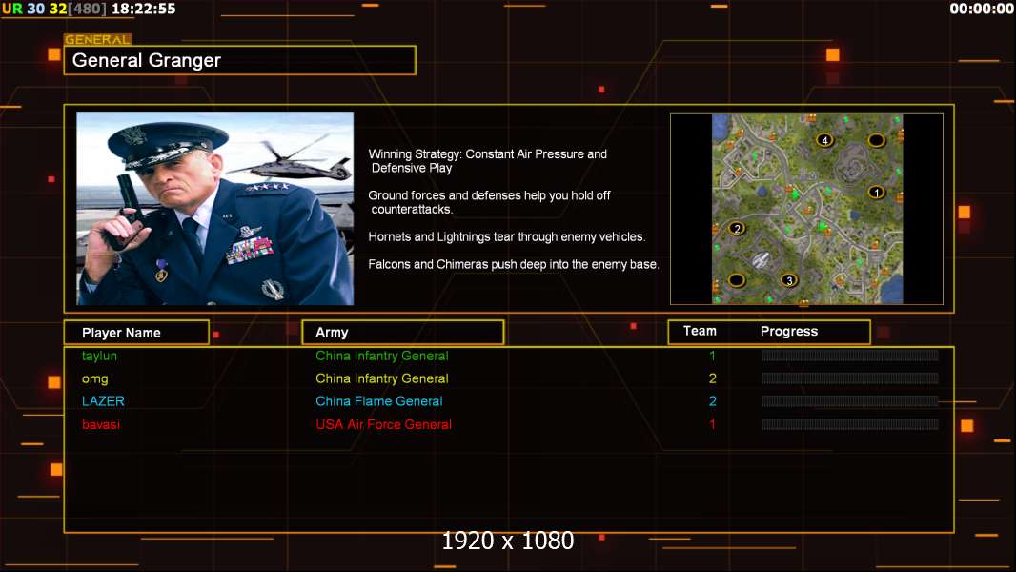Click start position 3 on the minimap

(x=788, y=279)
